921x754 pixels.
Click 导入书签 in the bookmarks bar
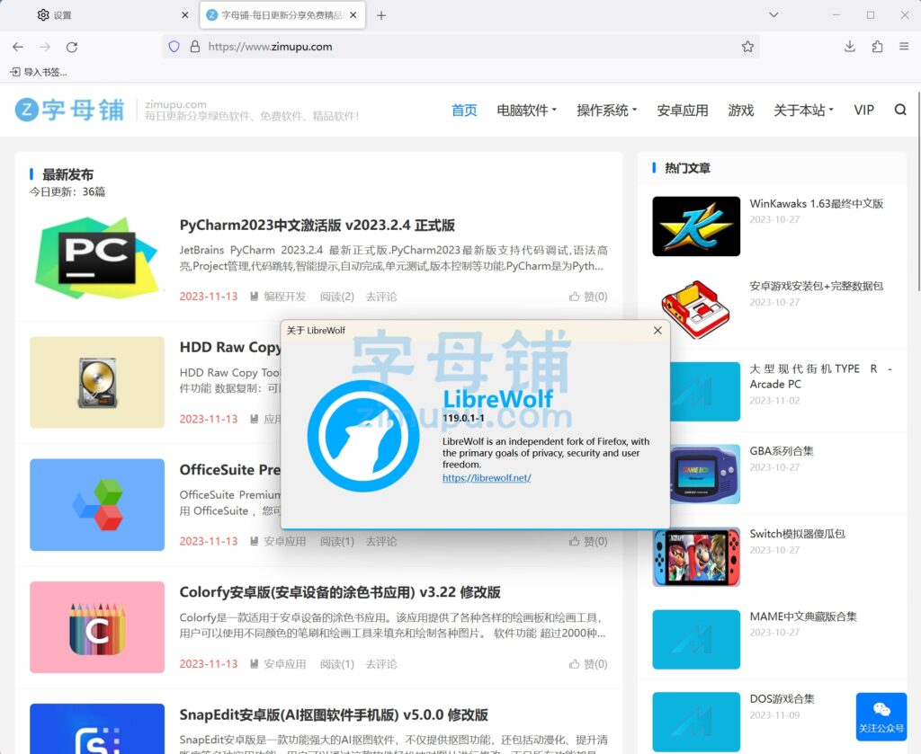point(39,72)
